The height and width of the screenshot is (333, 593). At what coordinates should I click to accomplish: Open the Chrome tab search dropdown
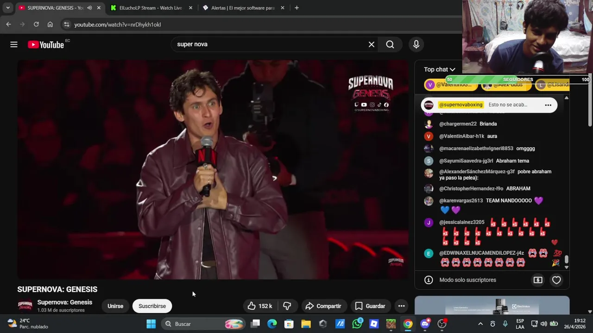tap(8, 8)
